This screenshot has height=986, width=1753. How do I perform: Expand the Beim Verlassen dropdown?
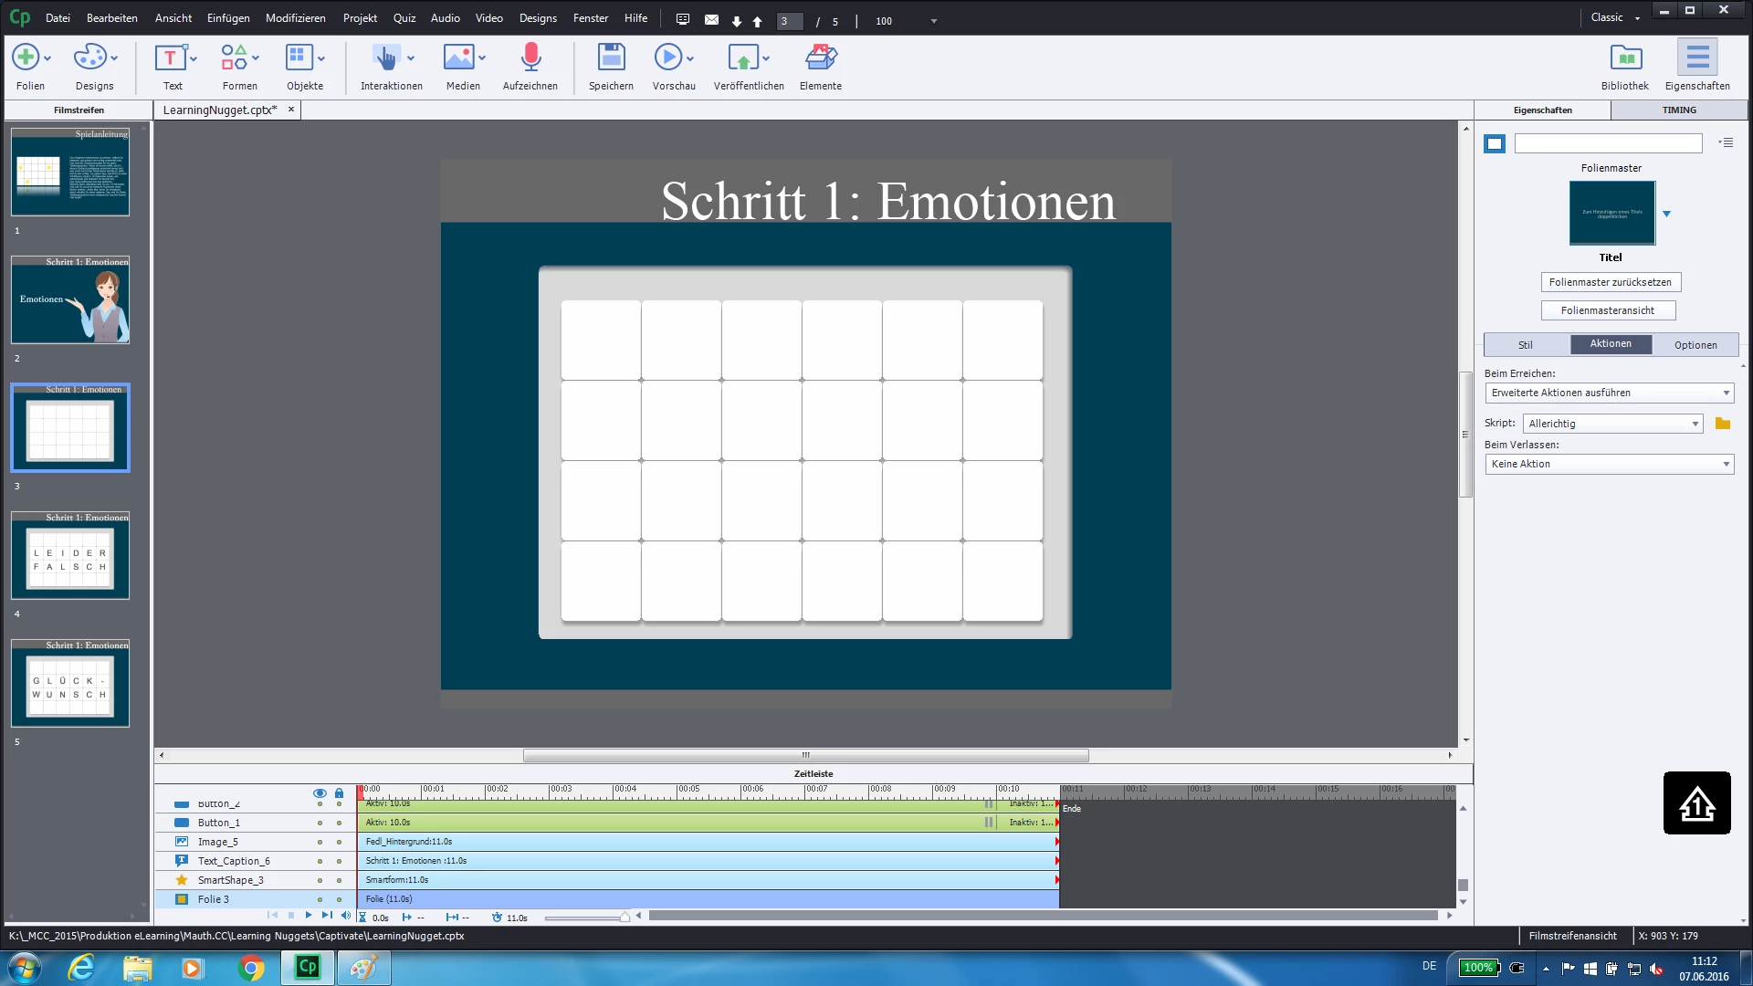[1610, 464]
